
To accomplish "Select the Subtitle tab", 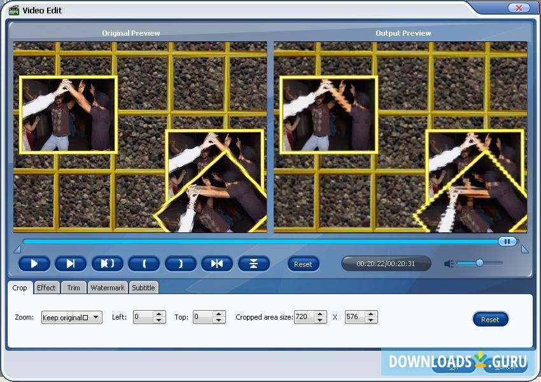I will [x=143, y=288].
